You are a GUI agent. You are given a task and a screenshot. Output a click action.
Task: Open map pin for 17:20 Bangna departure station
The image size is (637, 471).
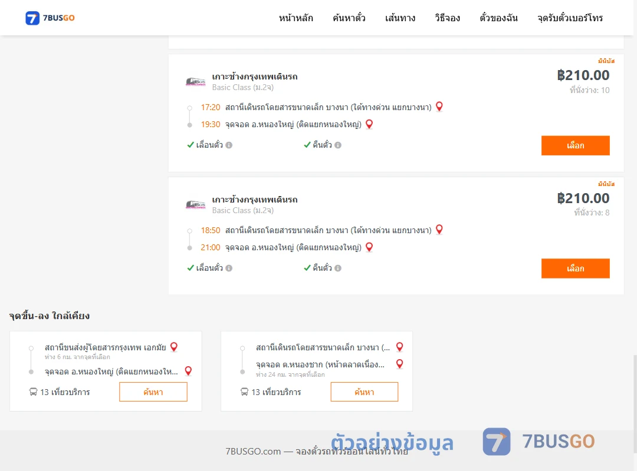pos(439,107)
